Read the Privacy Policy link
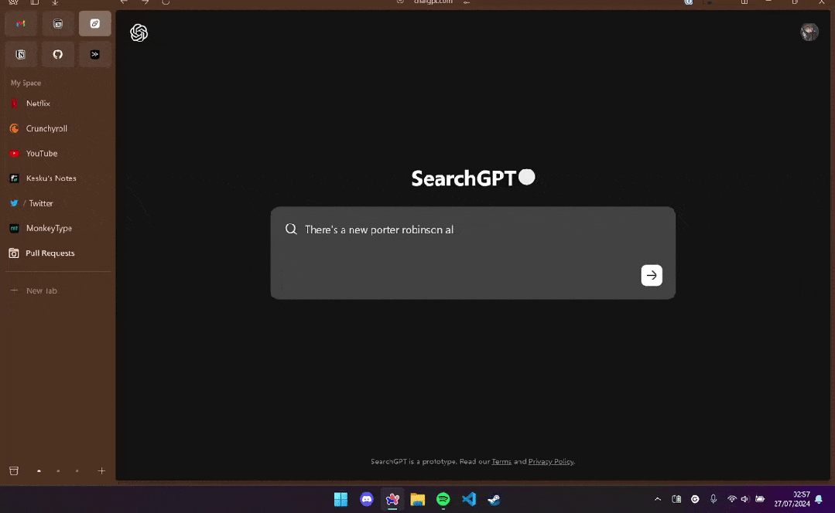 [550, 461]
